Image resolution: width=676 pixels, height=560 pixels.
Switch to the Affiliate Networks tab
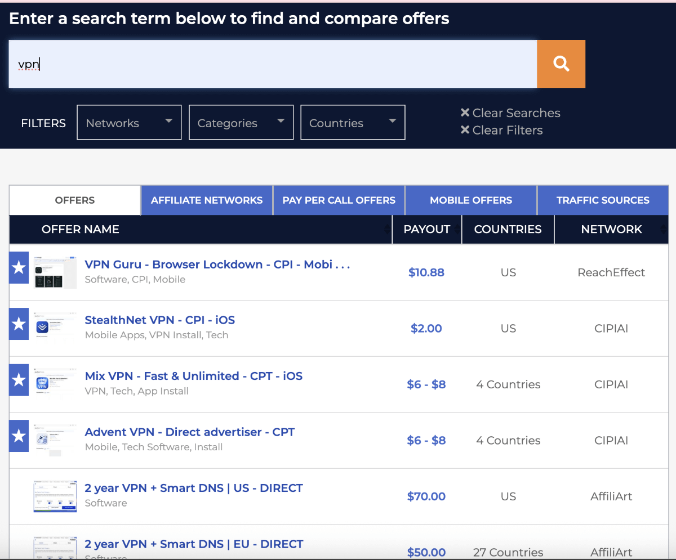[x=207, y=200]
